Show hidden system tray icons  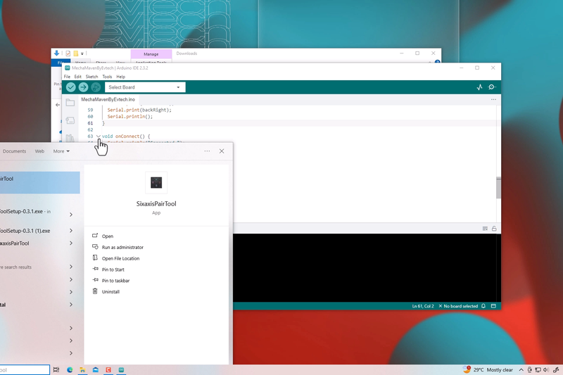click(x=521, y=370)
